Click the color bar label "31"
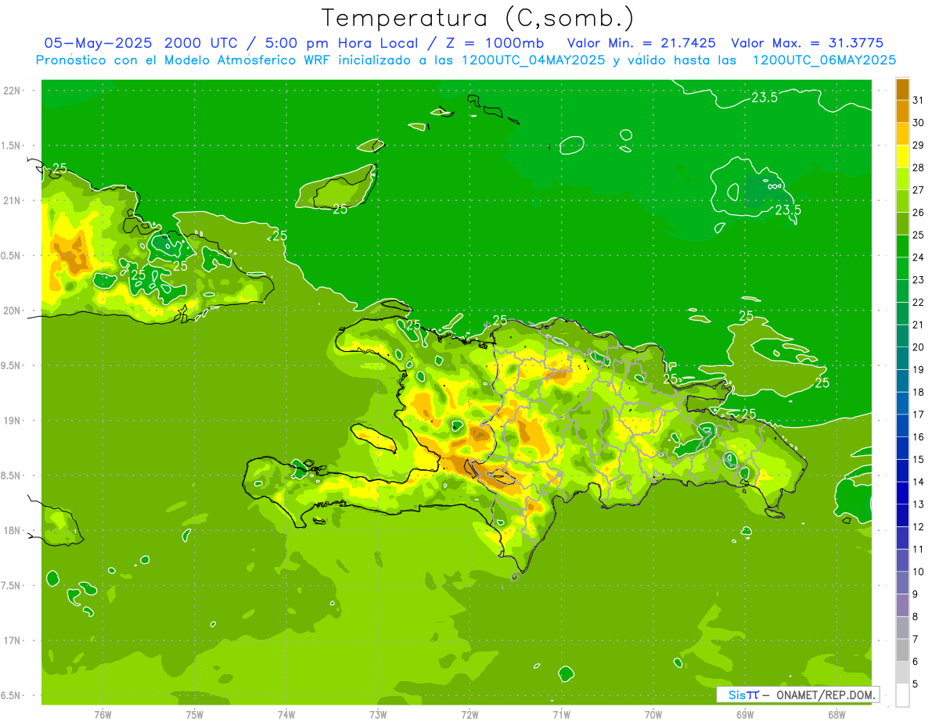The width and height of the screenshot is (939, 725). click(919, 100)
